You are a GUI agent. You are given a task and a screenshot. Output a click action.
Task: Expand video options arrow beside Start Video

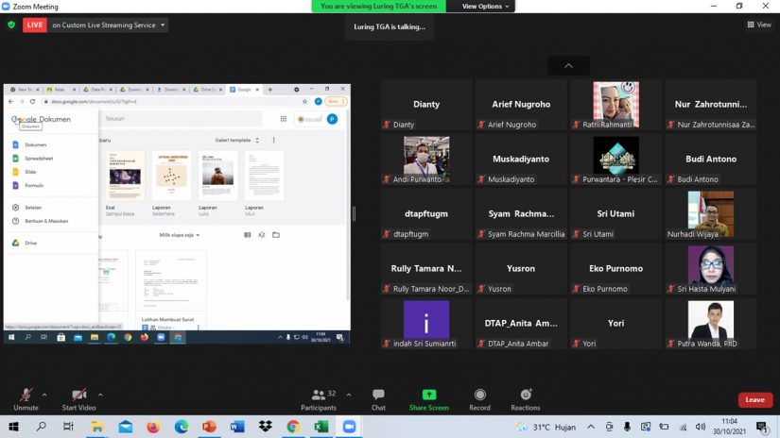pos(100,395)
